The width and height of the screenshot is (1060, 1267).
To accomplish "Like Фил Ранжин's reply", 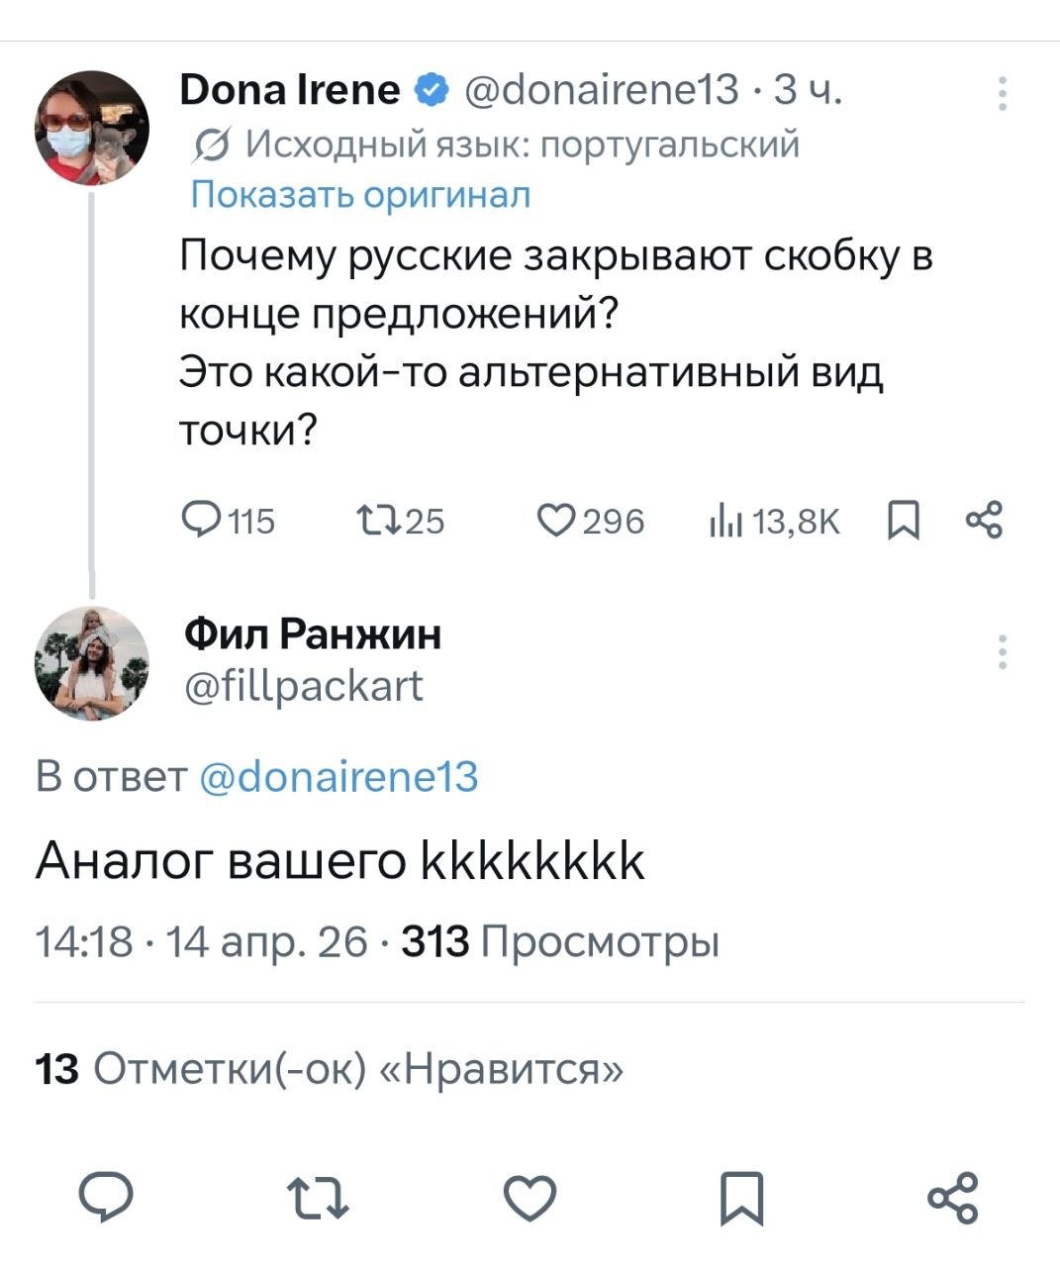I will click(x=530, y=1198).
